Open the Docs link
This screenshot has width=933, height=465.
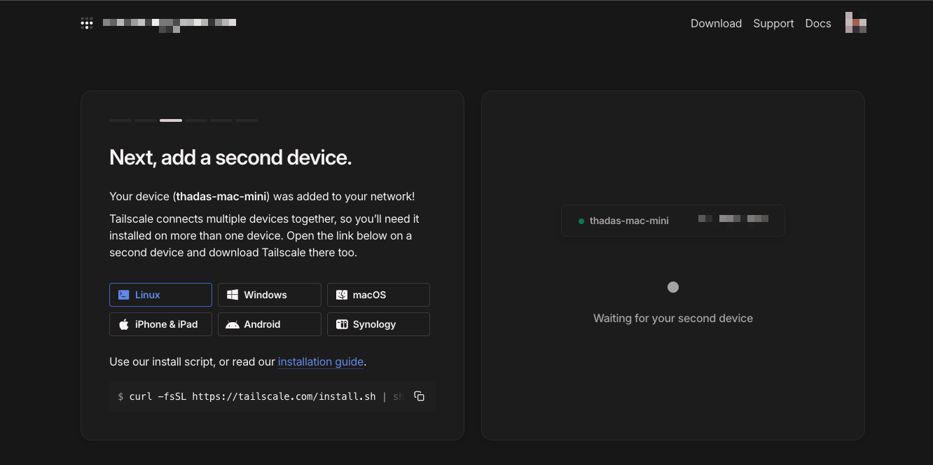(818, 23)
